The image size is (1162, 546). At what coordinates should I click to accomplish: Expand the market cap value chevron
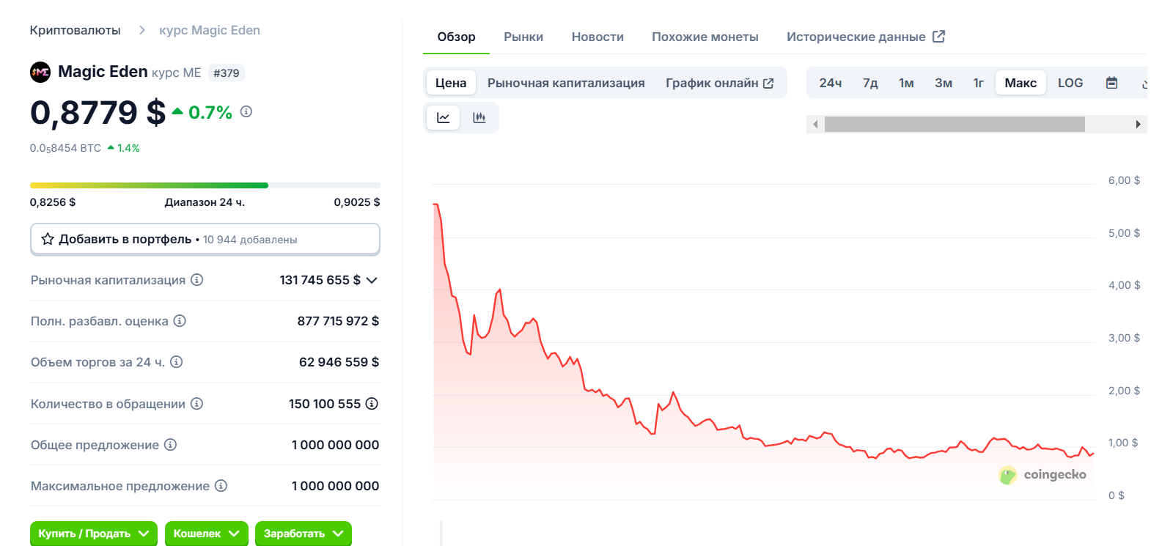click(x=372, y=280)
